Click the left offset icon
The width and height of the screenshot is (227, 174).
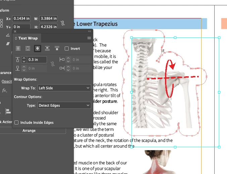click(62, 60)
